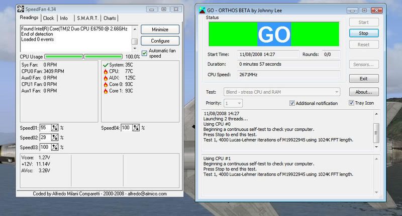Toggle the Automatic fan speed checkbox
Viewport: 402px width, 216px height.
tap(144, 53)
